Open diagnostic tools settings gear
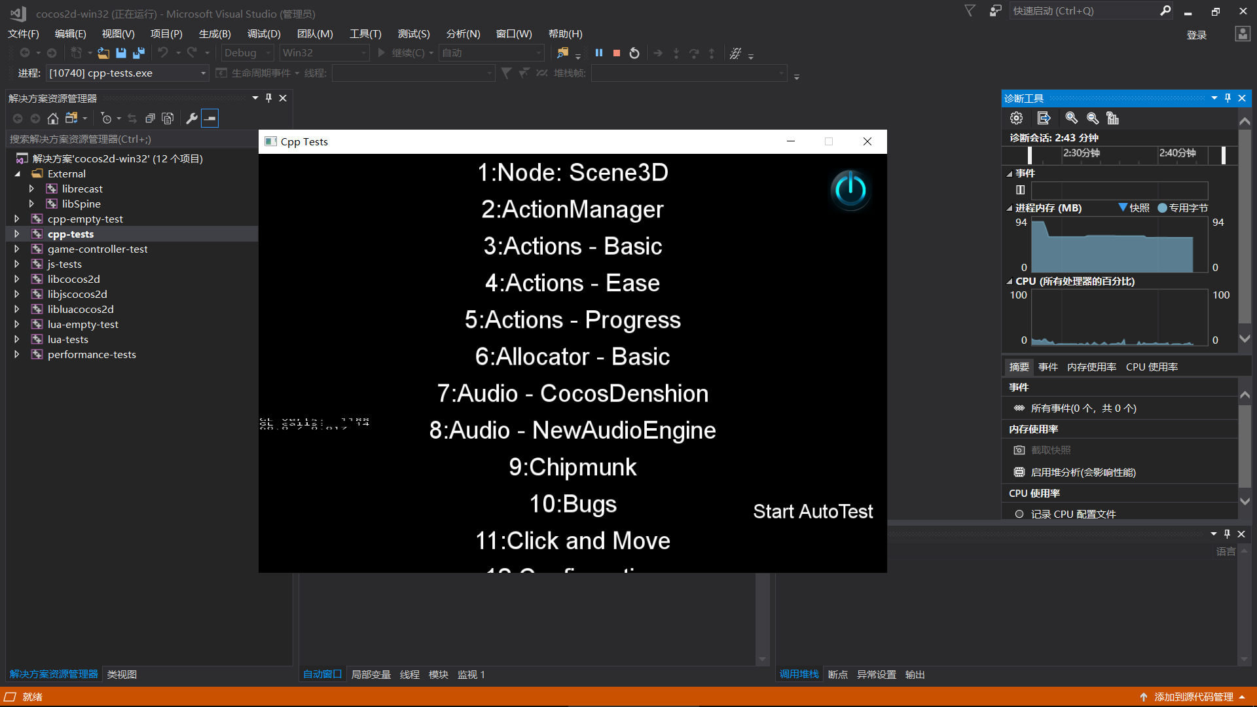The image size is (1257, 707). coord(1016,118)
